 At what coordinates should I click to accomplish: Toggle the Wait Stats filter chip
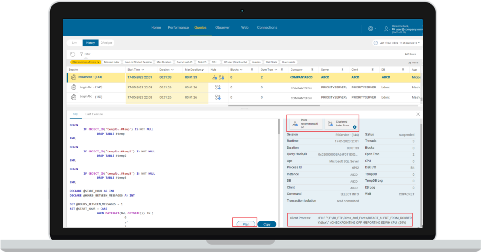pyautogui.click(x=271, y=62)
